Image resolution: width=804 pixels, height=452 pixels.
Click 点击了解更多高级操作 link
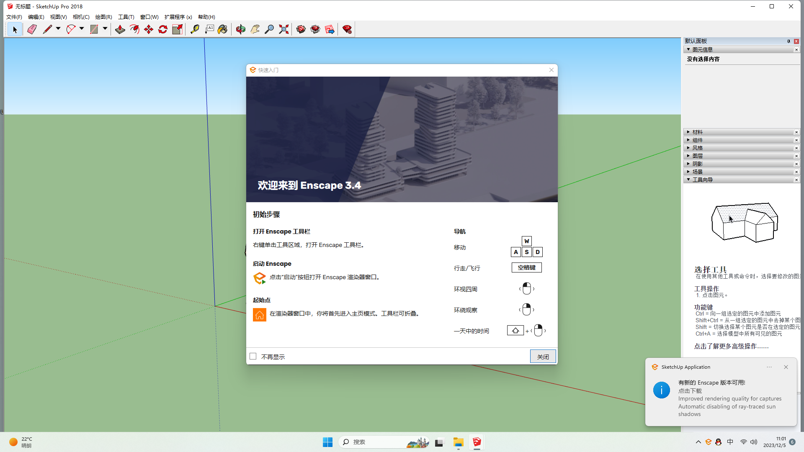[x=731, y=346]
